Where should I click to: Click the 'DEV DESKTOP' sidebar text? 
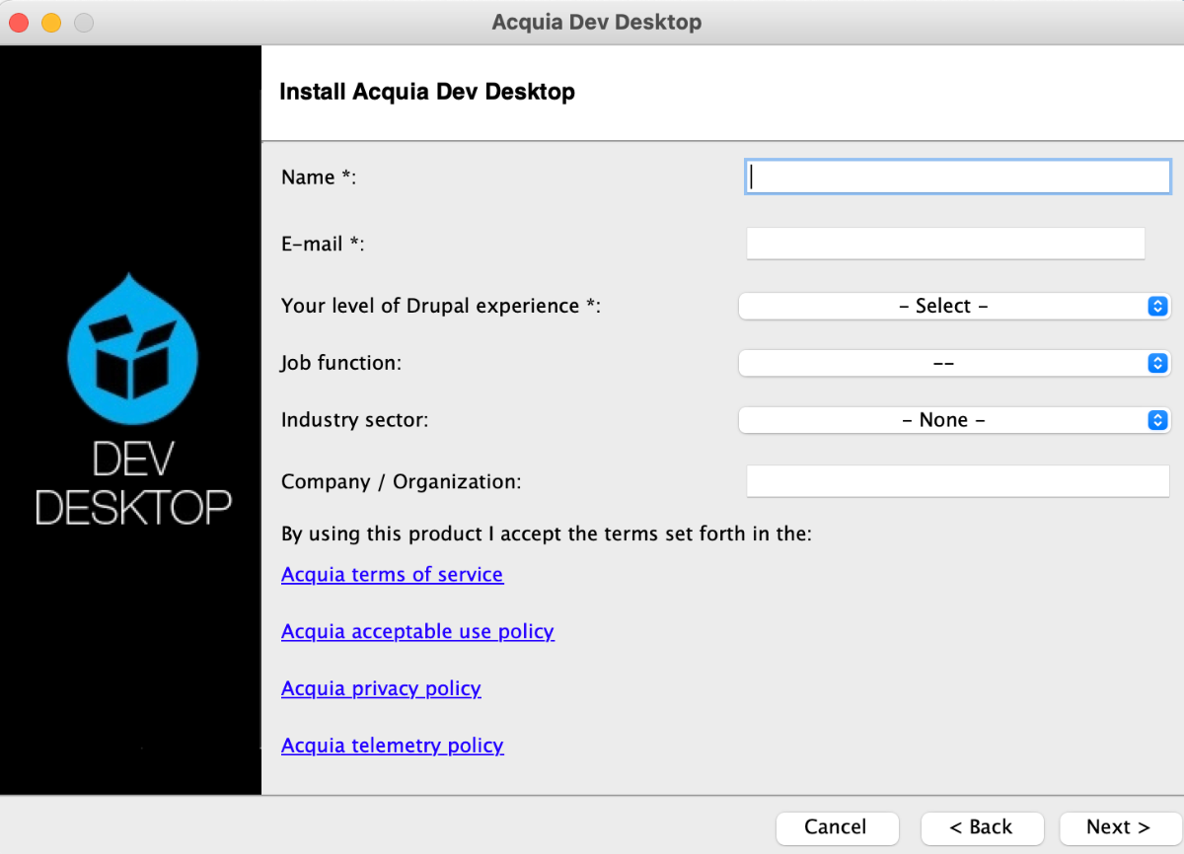(x=133, y=483)
